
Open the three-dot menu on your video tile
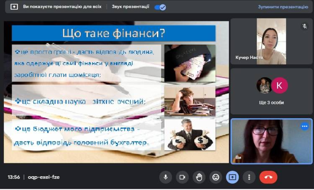tap(304, 127)
